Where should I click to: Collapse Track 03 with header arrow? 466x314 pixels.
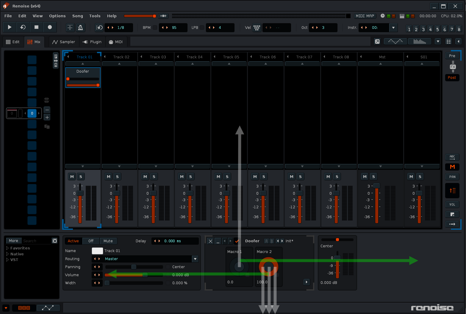(141, 57)
